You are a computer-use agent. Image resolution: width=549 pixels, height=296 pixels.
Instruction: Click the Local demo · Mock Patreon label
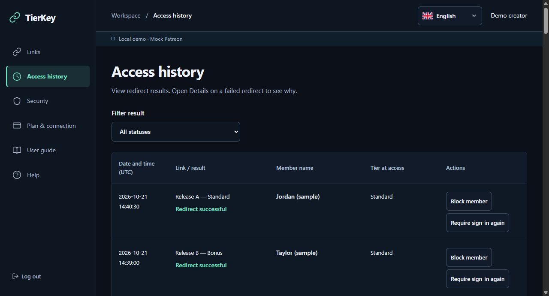coord(151,39)
